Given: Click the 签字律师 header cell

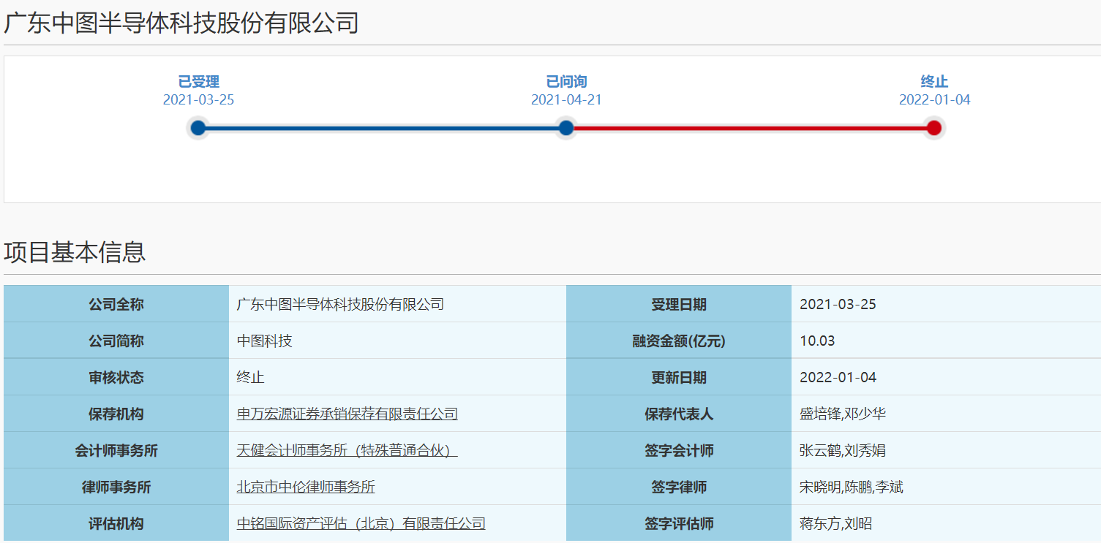Looking at the screenshot, I should [x=679, y=487].
